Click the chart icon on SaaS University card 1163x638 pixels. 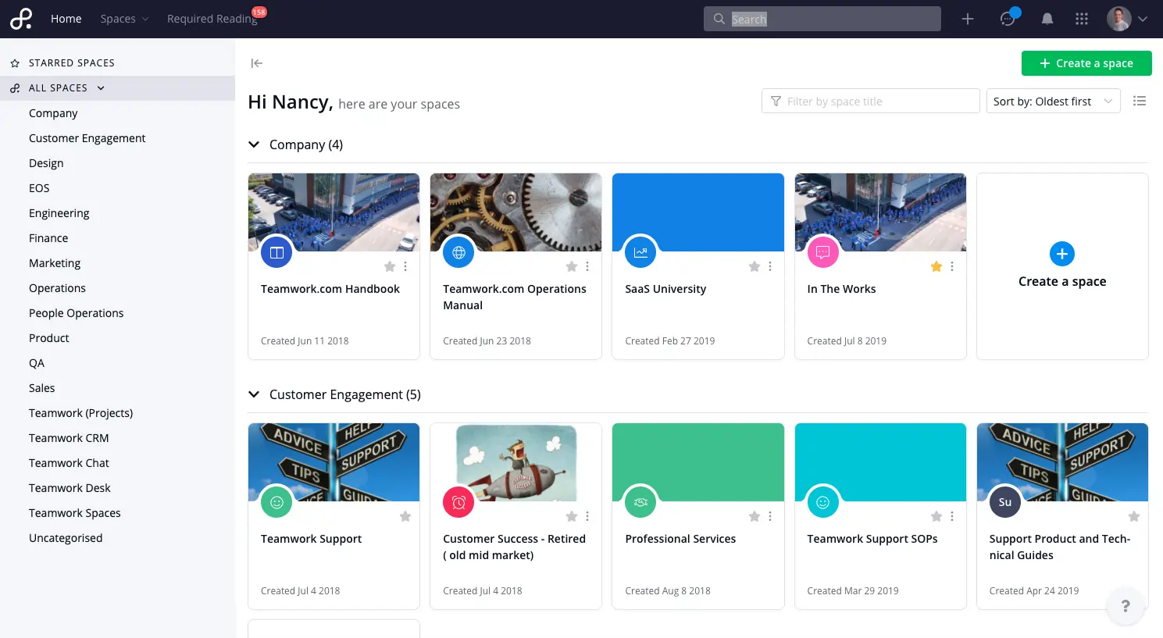point(640,252)
